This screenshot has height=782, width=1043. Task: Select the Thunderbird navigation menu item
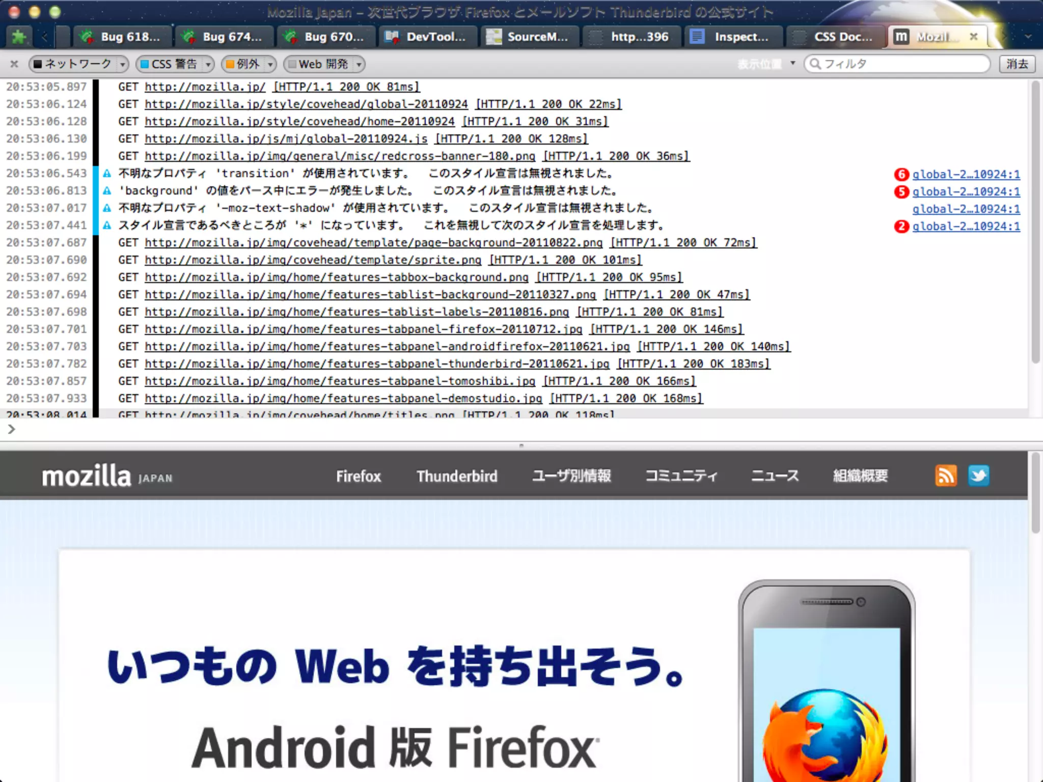click(x=457, y=476)
